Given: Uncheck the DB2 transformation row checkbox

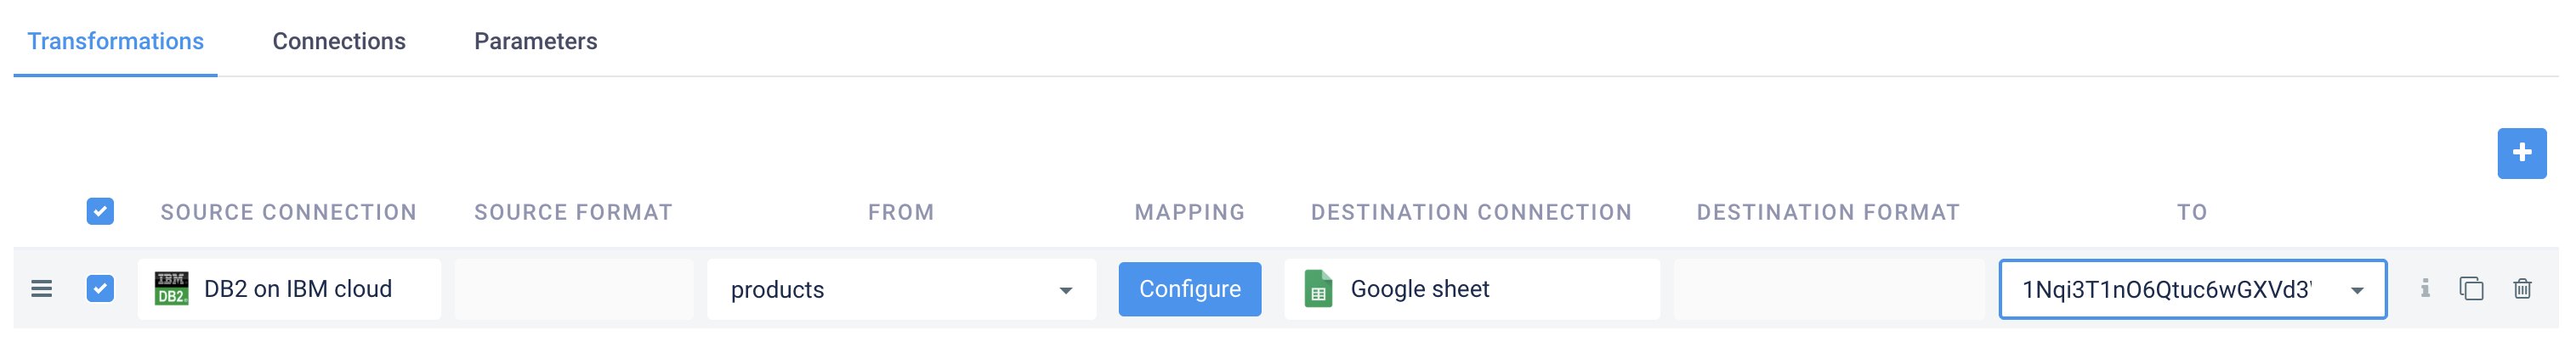Looking at the screenshot, I should coord(100,289).
